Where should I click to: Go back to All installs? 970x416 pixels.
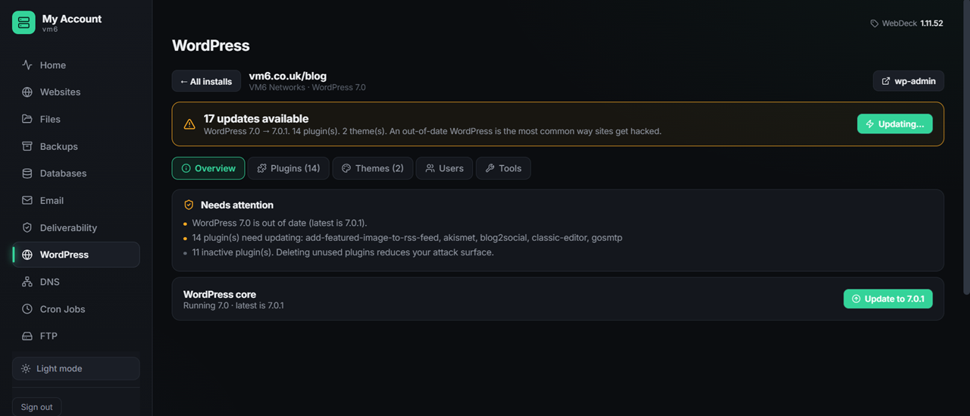coord(206,81)
